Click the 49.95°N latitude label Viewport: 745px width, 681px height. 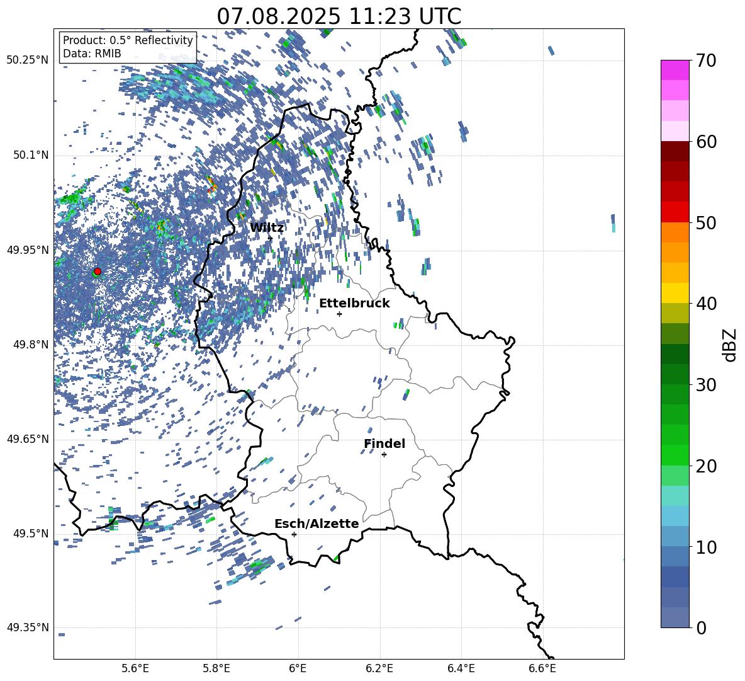tap(28, 250)
